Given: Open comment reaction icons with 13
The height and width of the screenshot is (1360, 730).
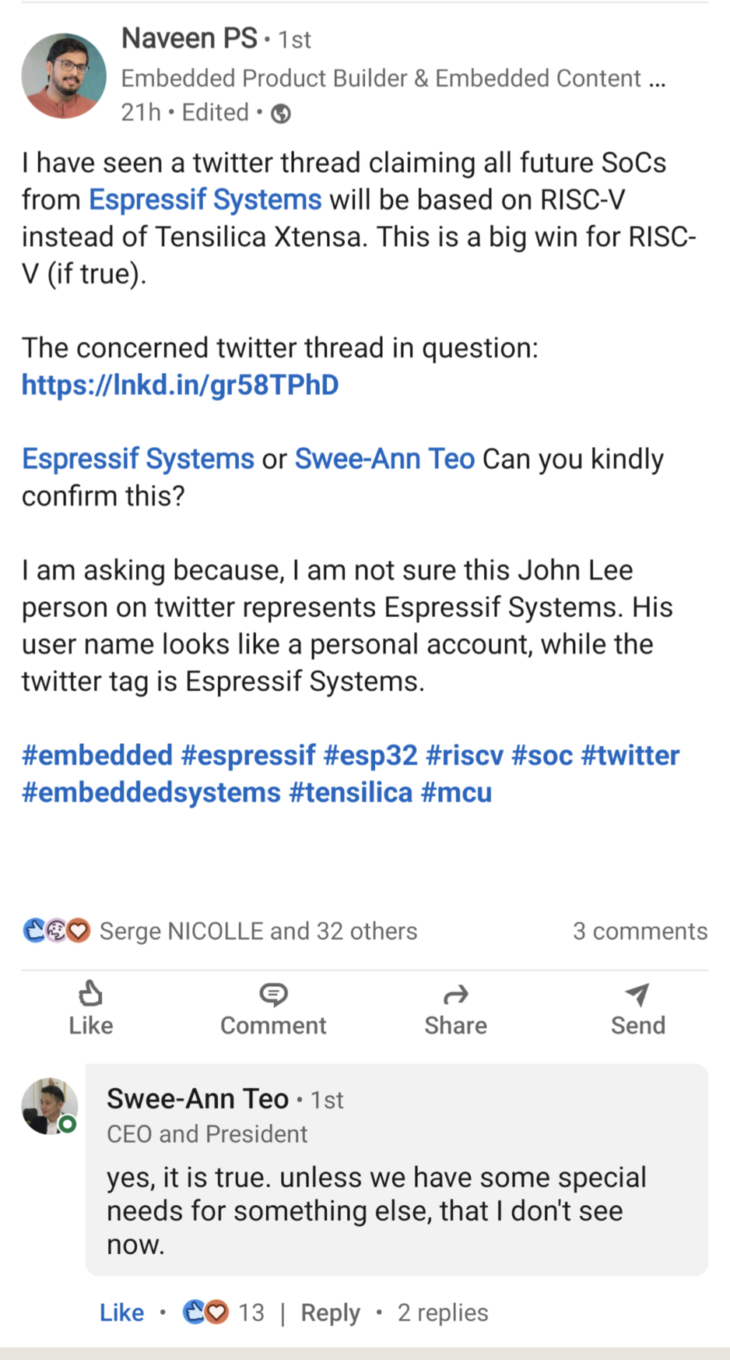Looking at the screenshot, I should pos(205,1312).
